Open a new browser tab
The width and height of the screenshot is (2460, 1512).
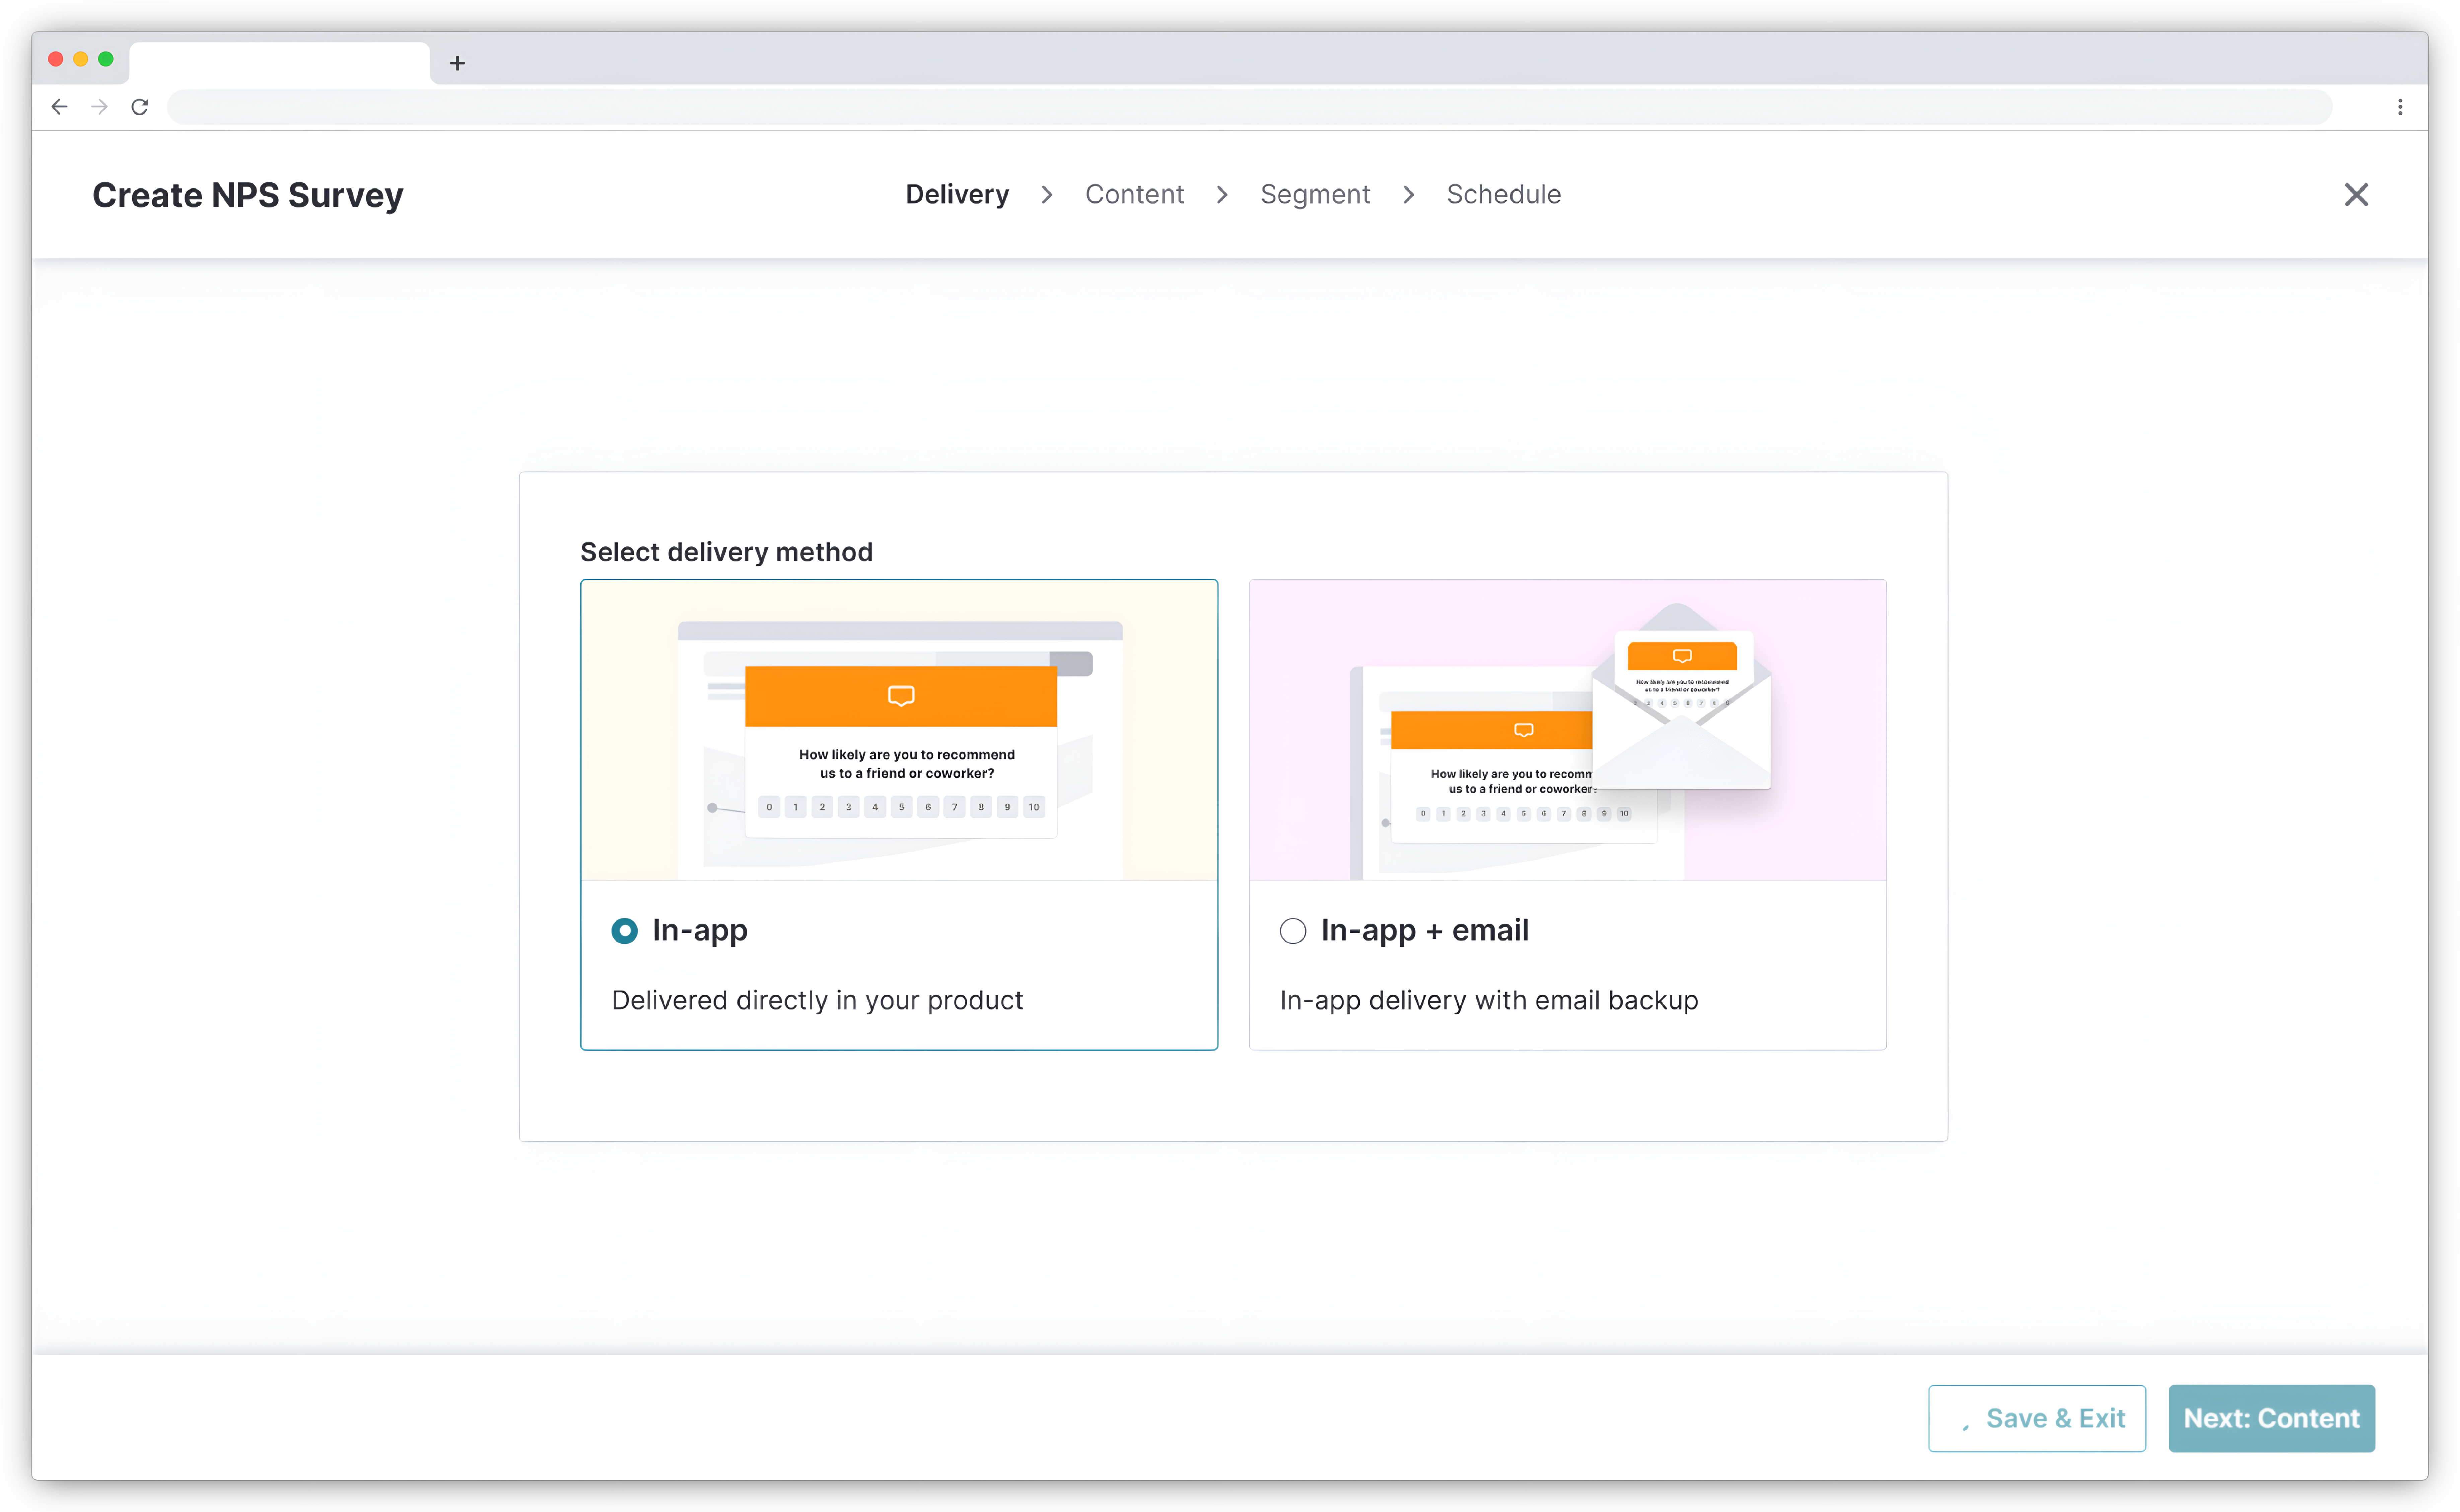[457, 63]
